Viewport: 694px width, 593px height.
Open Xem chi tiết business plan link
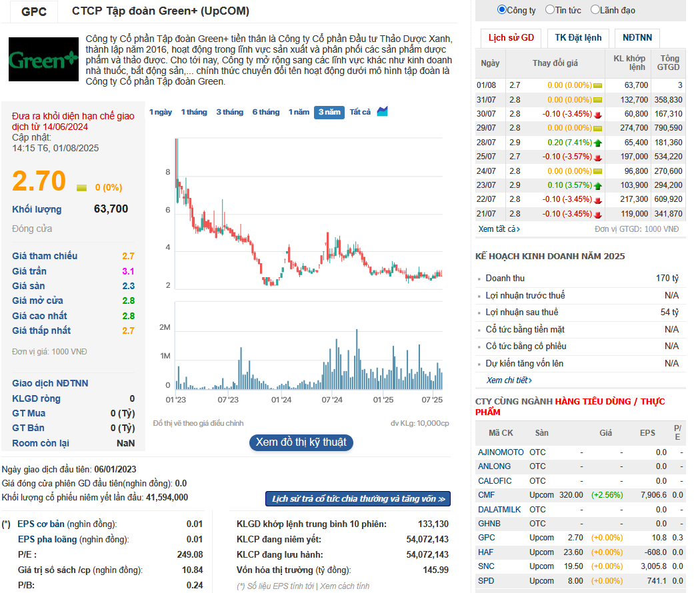509,380
